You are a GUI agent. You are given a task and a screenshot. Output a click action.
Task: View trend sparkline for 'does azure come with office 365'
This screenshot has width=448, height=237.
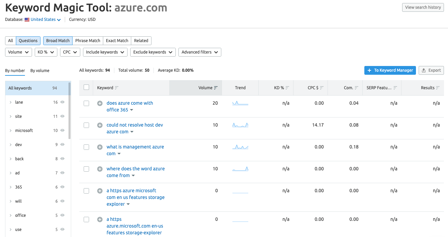click(240, 103)
